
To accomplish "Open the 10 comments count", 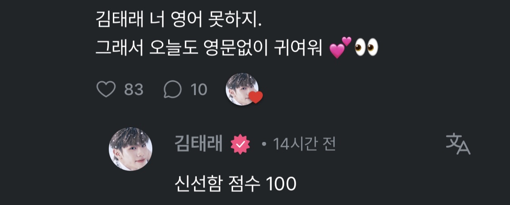I will coord(199,89).
